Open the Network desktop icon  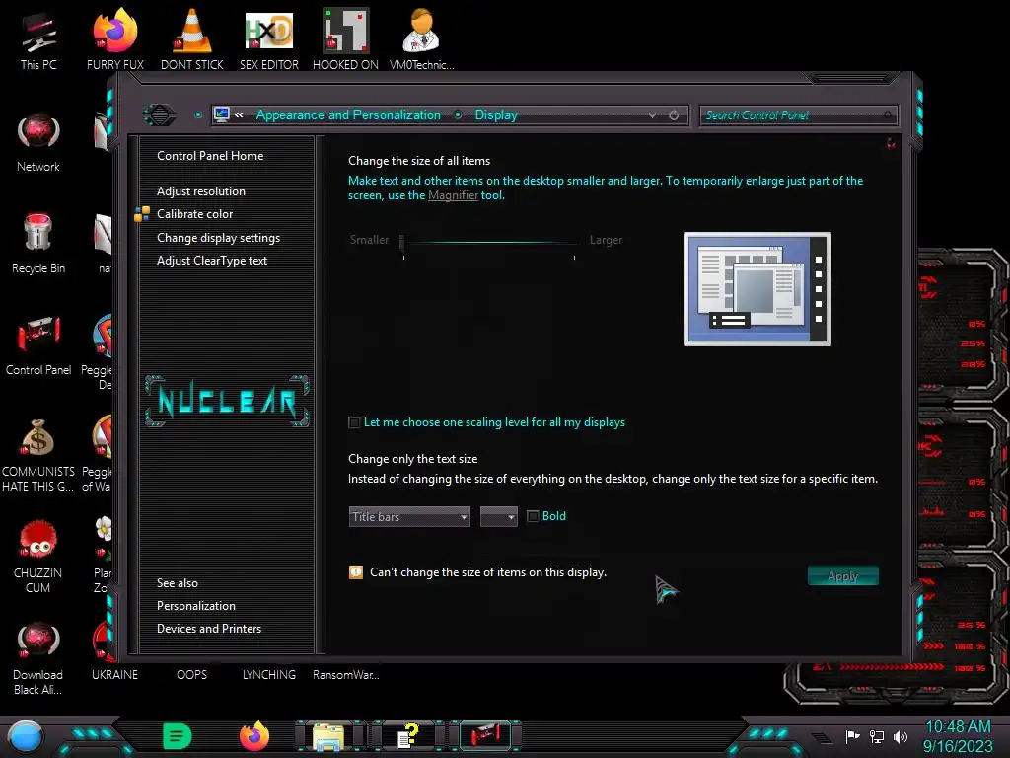pos(38,142)
